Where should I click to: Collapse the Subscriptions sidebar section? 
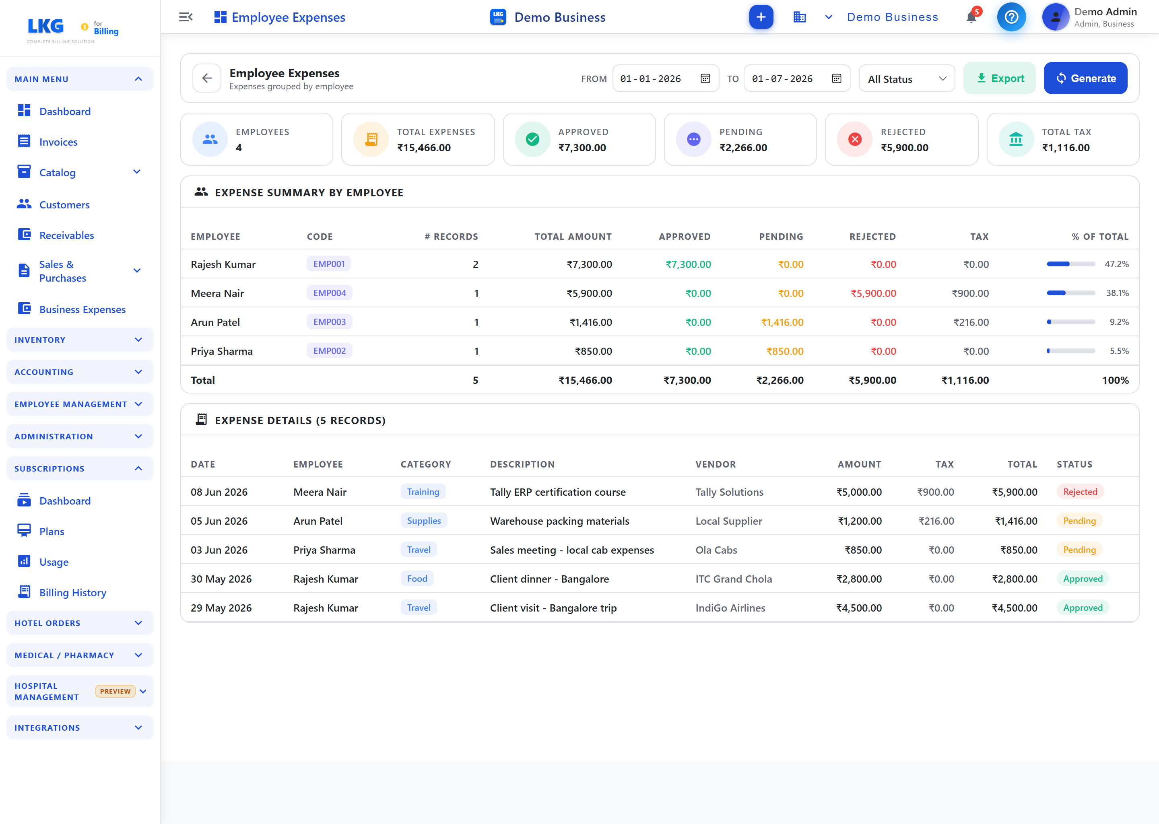coord(80,468)
